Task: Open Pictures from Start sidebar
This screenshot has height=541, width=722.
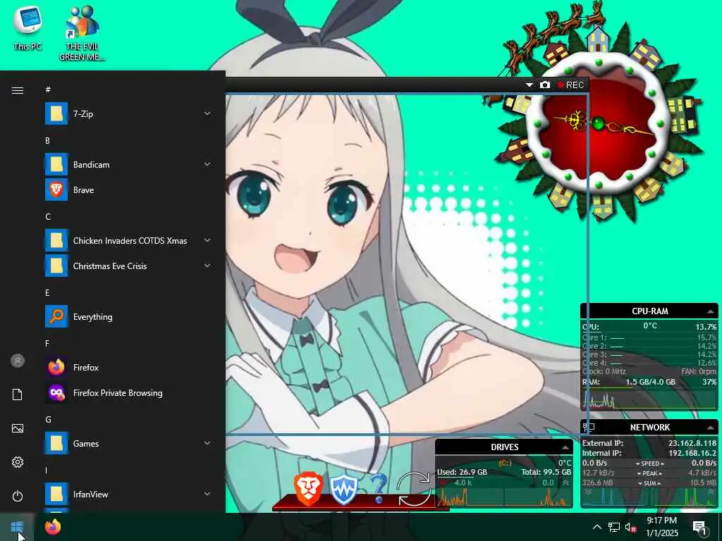Action: pyautogui.click(x=18, y=428)
